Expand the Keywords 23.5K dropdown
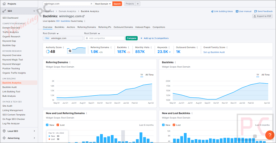The height and width of the screenshot is (143, 276). point(170,52)
